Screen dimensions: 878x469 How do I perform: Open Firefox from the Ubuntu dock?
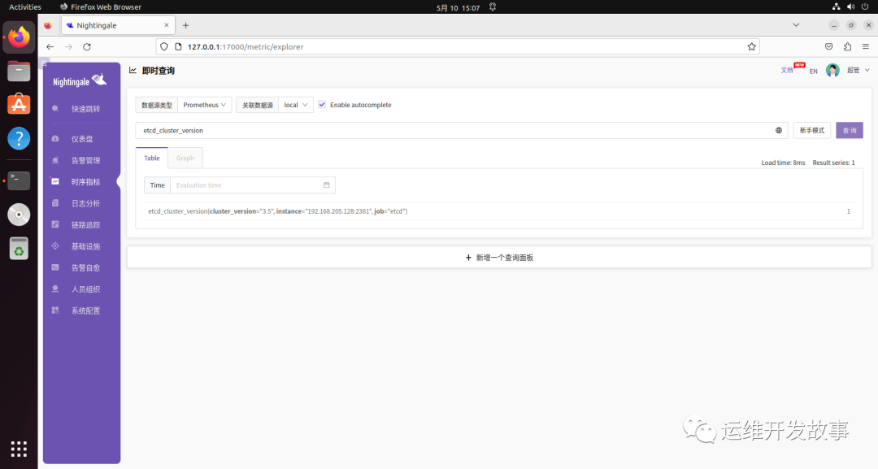19,37
